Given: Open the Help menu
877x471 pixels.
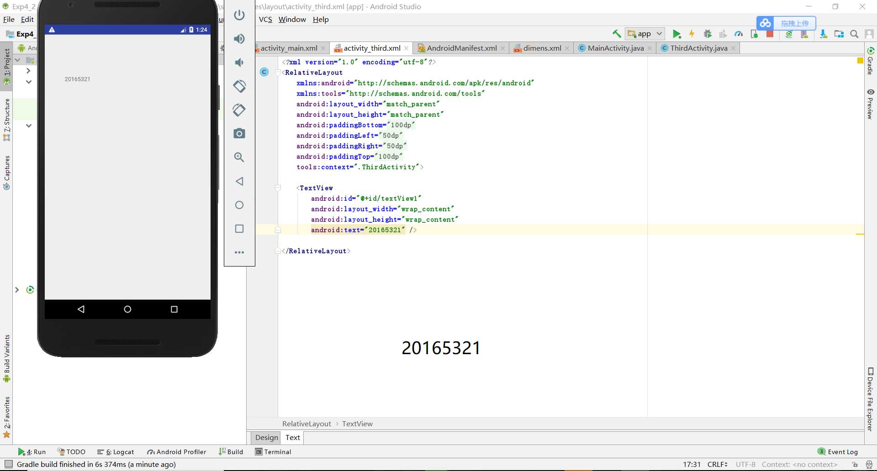Looking at the screenshot, I should click(x=321, y=20).
